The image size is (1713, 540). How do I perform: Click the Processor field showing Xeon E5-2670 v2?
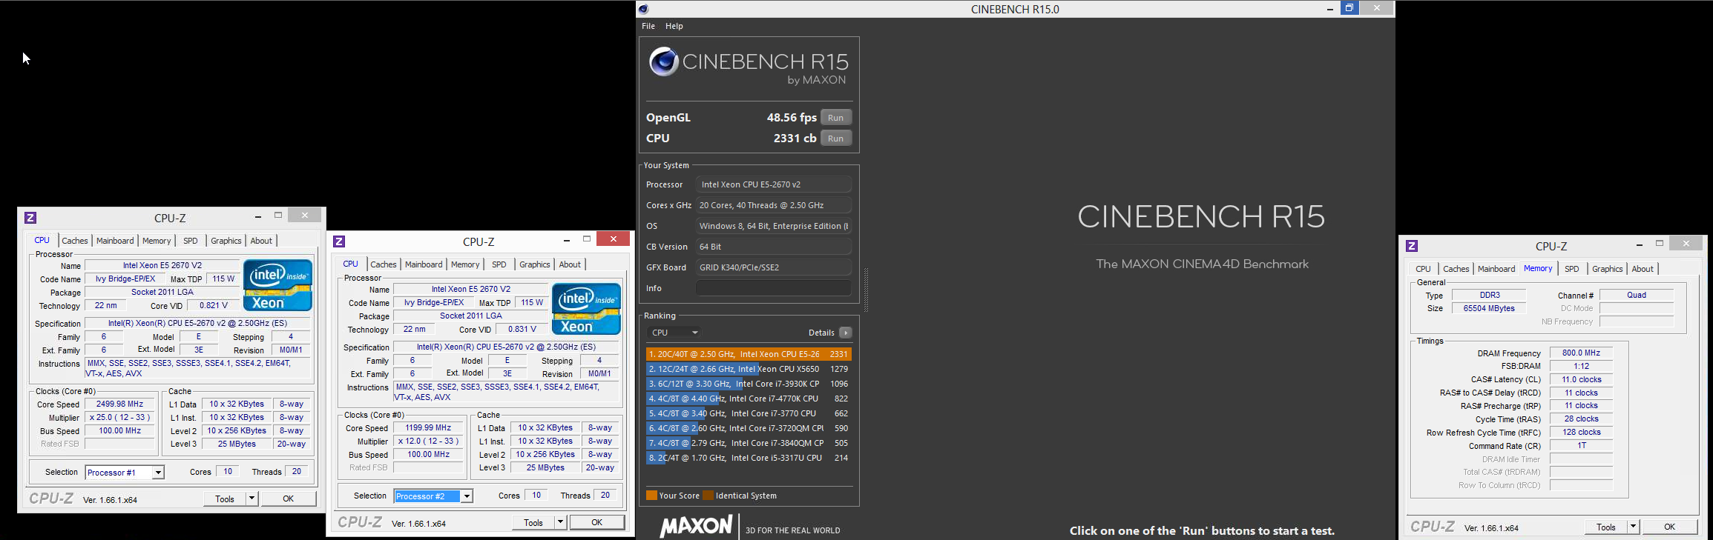(774, 184)
